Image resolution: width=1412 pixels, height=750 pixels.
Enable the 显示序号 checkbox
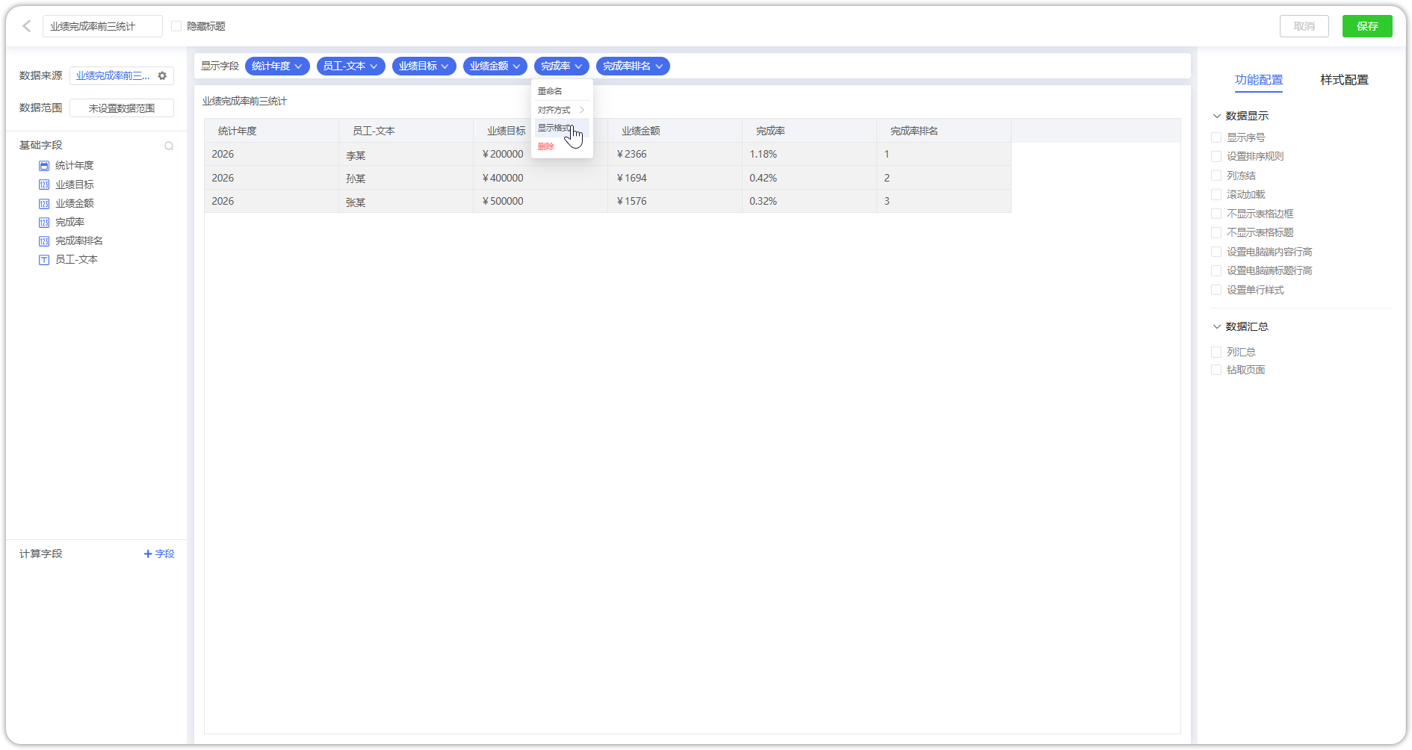point(1216,137)
